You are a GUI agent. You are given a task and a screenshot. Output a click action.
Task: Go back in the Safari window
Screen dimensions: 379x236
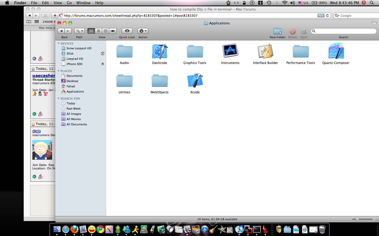point(29,15)
